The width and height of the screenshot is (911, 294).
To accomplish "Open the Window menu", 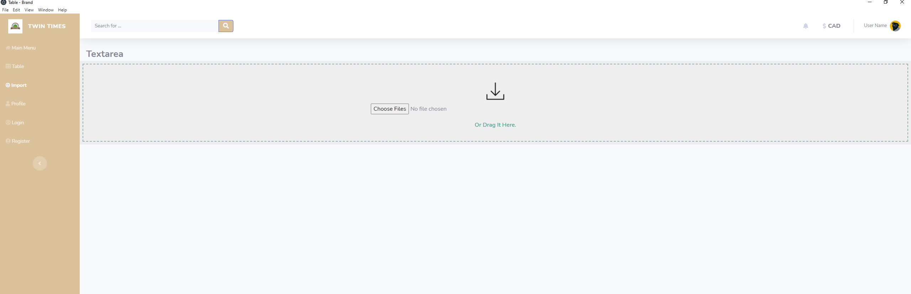I will (x=46, y=10).
